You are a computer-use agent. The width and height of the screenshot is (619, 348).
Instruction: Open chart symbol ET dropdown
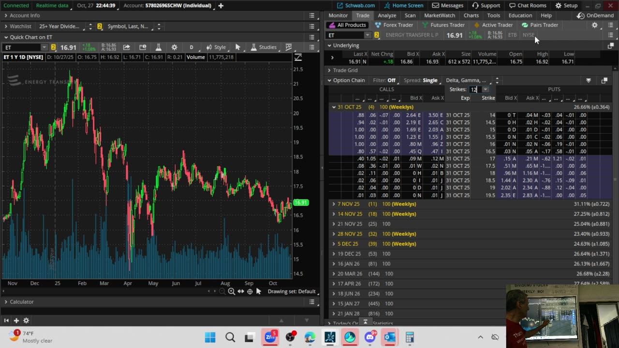click(44, 47)
